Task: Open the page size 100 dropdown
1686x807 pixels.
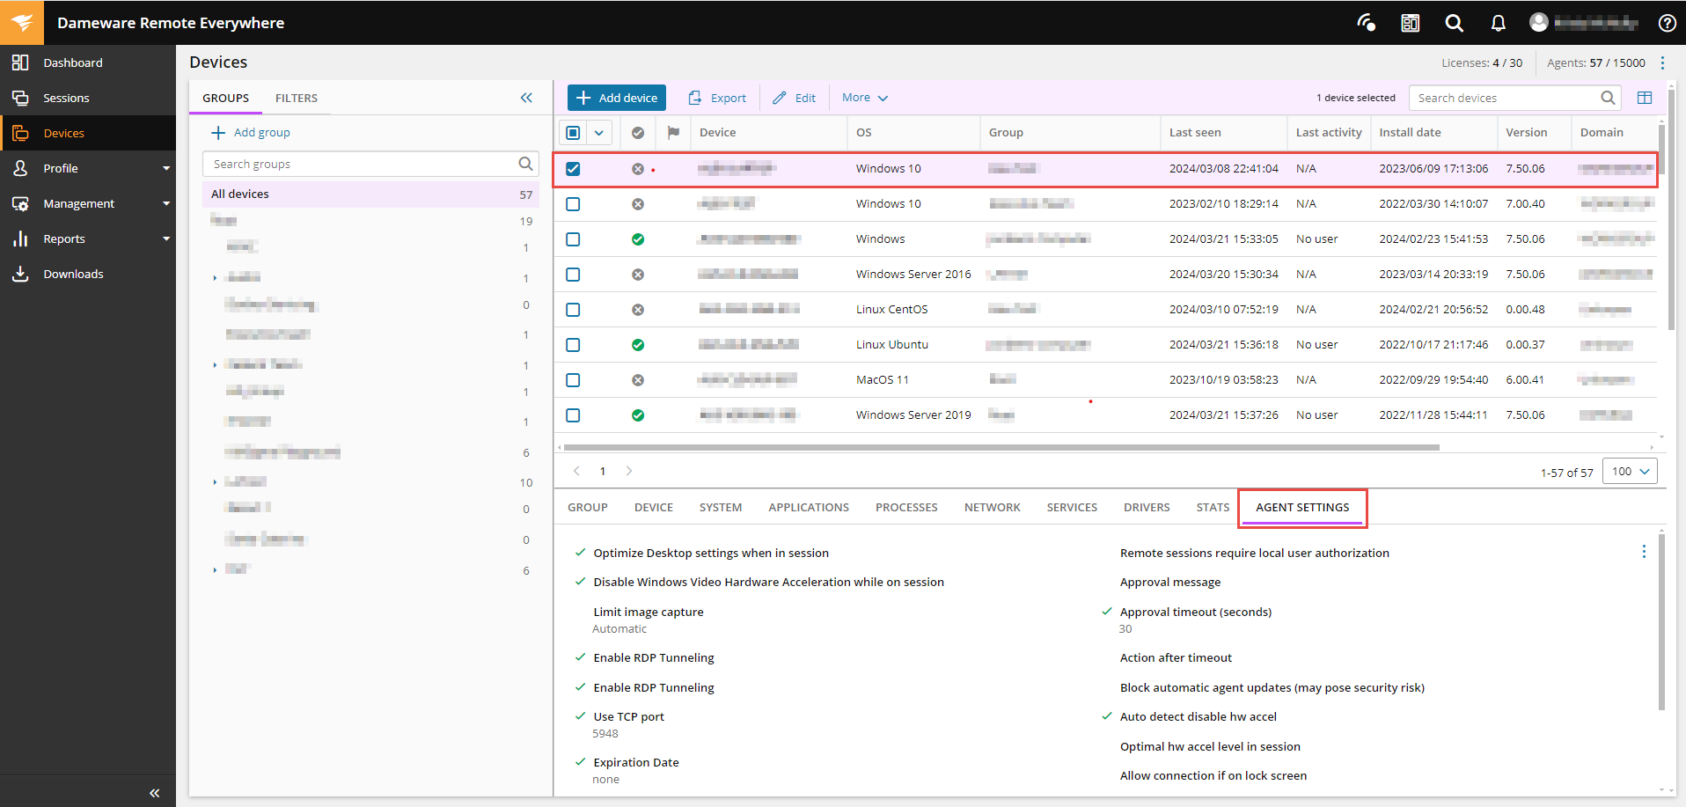Action: coord(1630,472)
